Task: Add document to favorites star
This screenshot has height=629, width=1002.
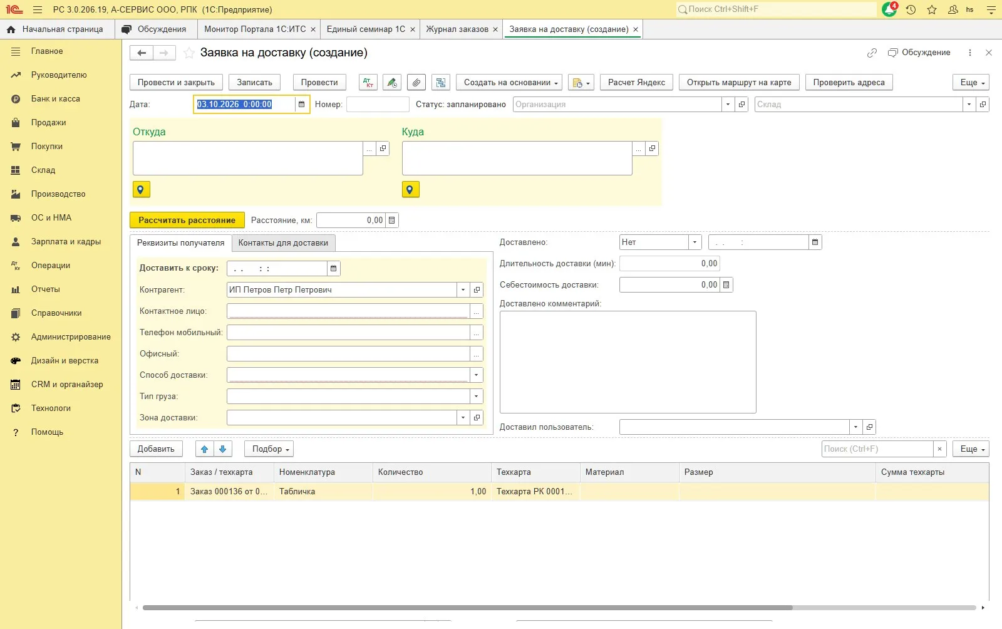Action: 189,53
